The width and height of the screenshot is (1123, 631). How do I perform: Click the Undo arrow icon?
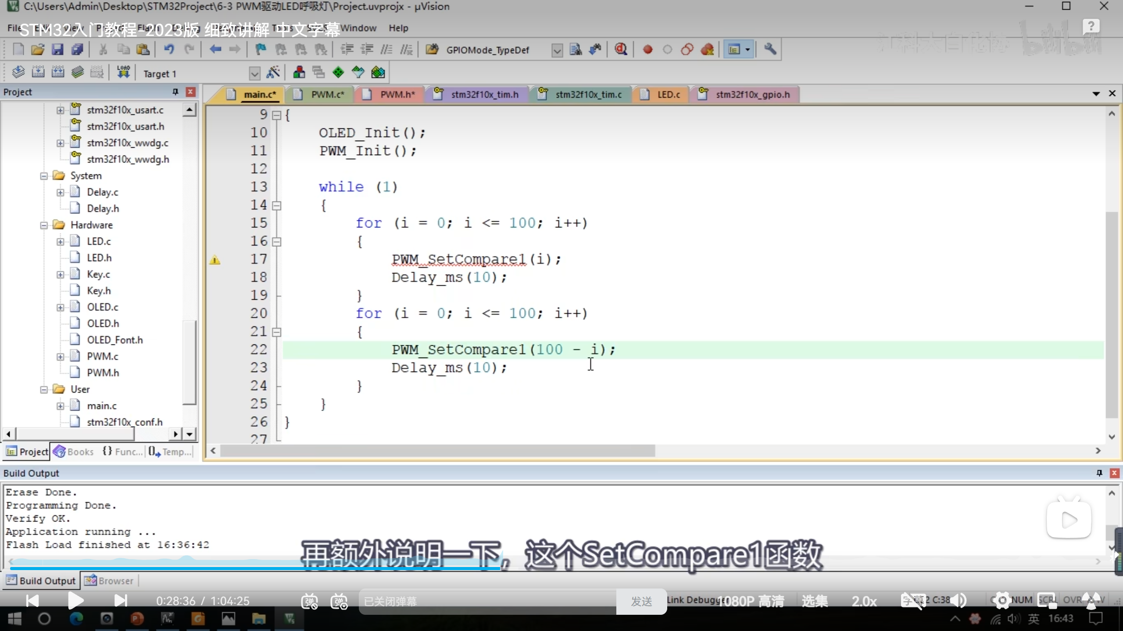pyautogui.click(x=169, y=50)
